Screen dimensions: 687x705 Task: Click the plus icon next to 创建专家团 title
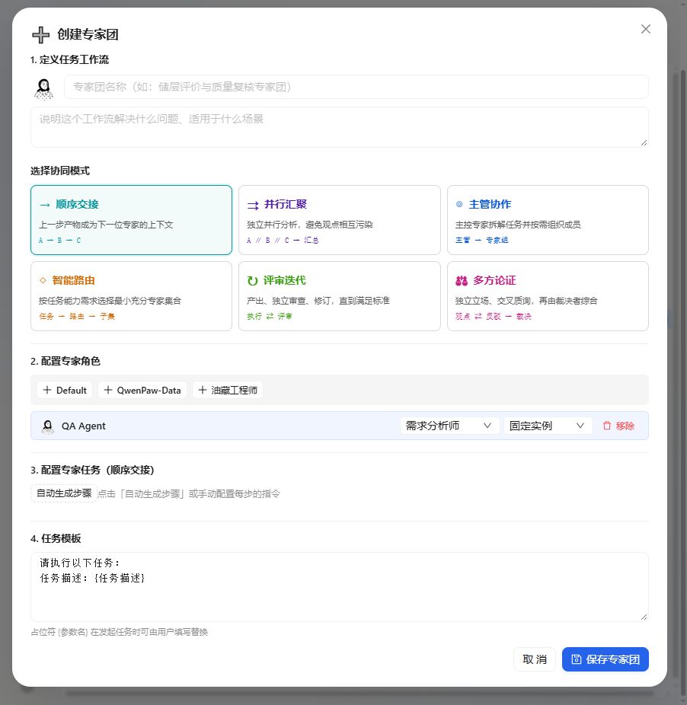pyautogui.click(x=40, y=34)
